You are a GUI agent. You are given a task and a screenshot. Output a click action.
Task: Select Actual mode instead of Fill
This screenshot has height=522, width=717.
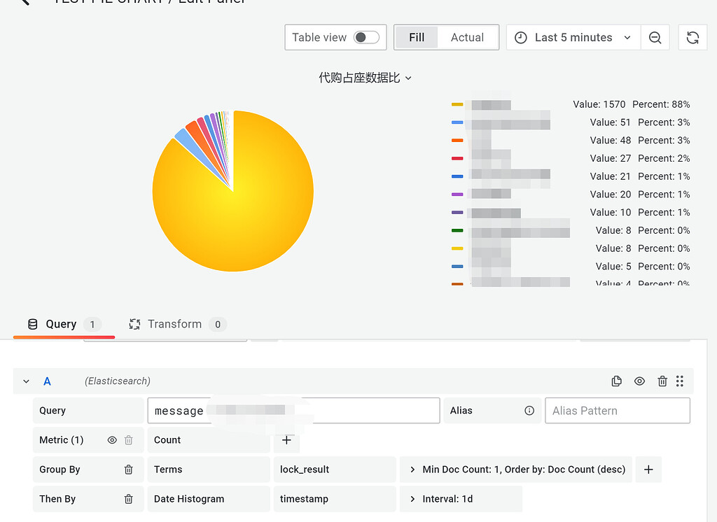coord(466,38)
